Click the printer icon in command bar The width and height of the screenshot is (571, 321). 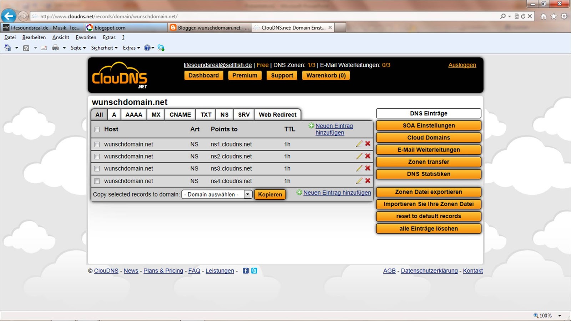[x=55, y=48]
